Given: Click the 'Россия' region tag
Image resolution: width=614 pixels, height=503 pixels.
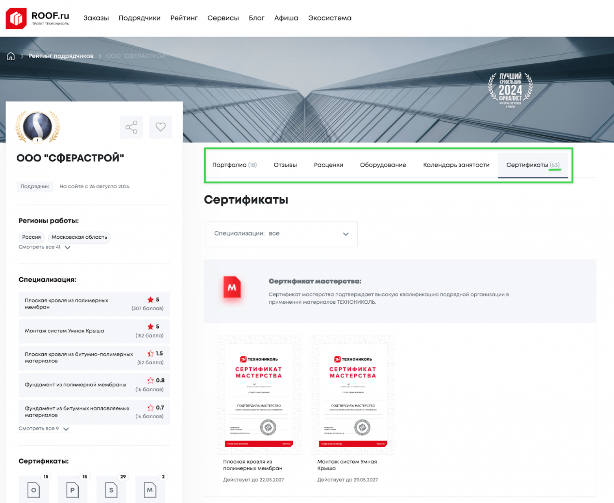Looking at the screenshot, I should [x=31, y=237].
